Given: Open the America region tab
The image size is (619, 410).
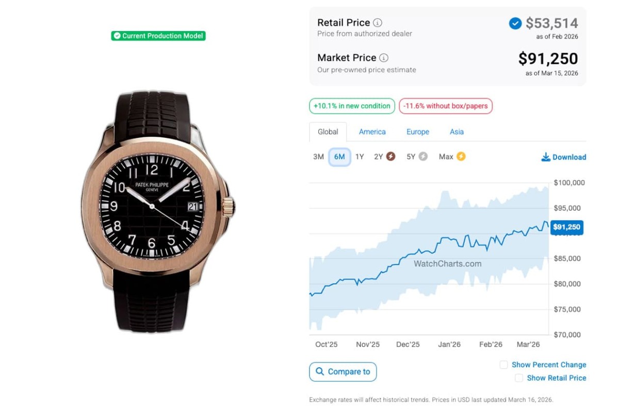Looking at the screenshot, I should point(372,132).
